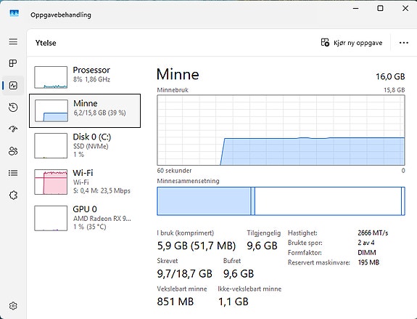Image resolution: width=417 pixels, height=319 pixels.
Task: Open Task Manager settings gear
Action: pos(13,306)
